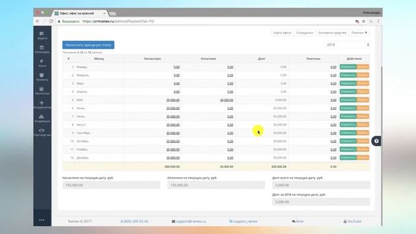The height and width of the screenshot is (234, 416).
Task: Switch to Карта офиса tab
Action: (x=282, y=32)
